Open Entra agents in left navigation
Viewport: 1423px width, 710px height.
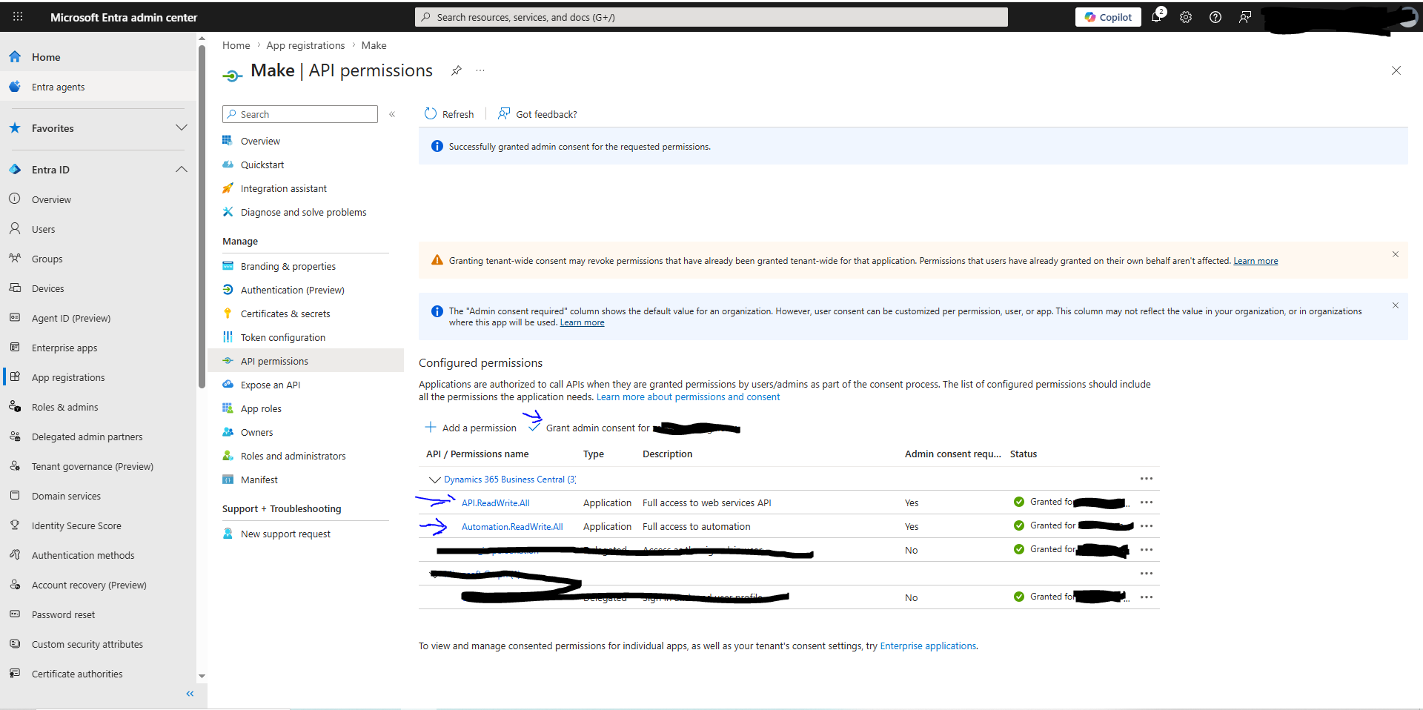pyautogui.click(x=59, y=87)
